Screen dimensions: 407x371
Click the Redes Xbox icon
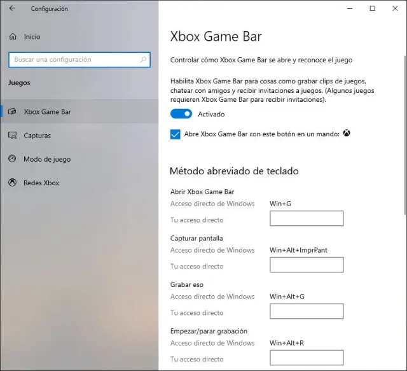pos(12,183)
